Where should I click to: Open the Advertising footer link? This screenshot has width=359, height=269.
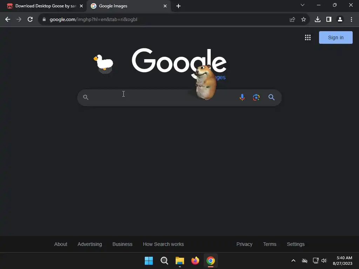point(90,244)
